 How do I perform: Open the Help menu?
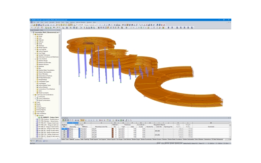[x=94, y=22]
